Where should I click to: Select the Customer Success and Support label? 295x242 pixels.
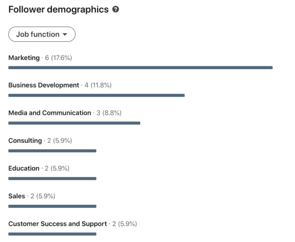point(58,223)
